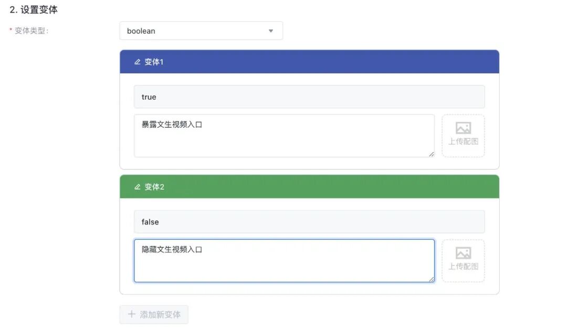
Task: Click the 2. 设置变体 section heading
Action: point(34,10)
